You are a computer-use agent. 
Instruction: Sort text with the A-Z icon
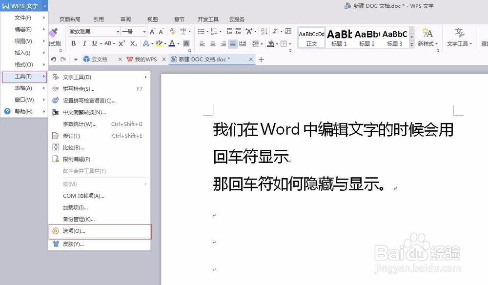(264, 31)
